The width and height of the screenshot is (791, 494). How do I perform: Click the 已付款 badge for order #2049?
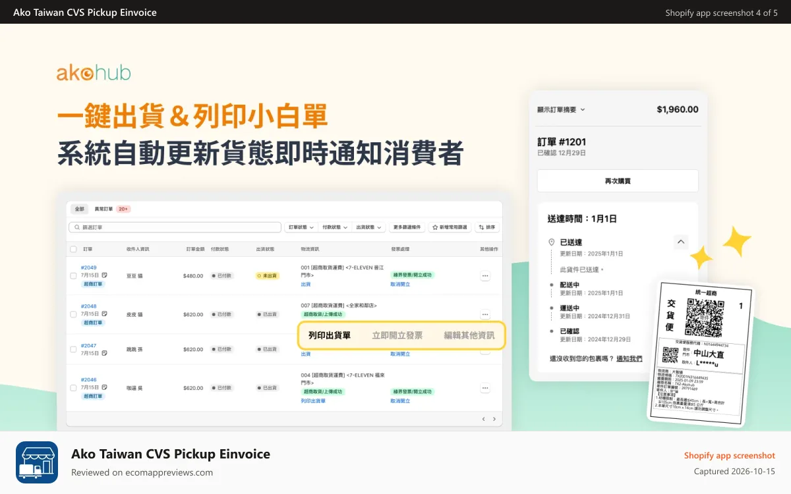pos(222,276)
